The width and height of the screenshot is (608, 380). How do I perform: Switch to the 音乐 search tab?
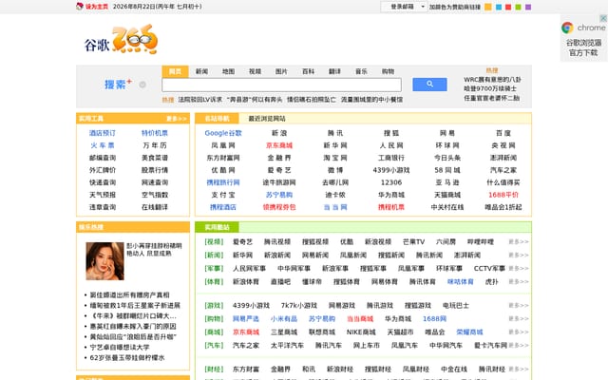361,71
